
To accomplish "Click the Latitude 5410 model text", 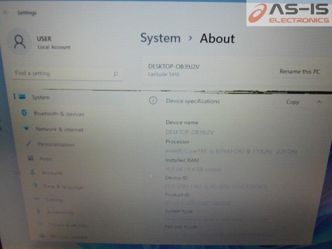I will pyautogui.click(x=163, y=74).
